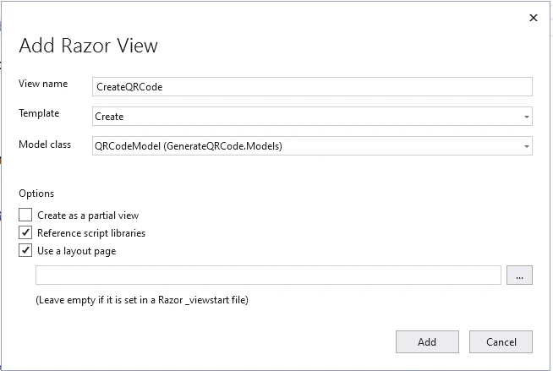Viewport: 553px width, 371px height.
Task: Click the View name label
Action: (x=41, y=85)
